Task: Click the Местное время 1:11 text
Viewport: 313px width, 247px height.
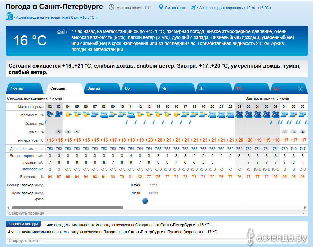Action: point(133,8)
